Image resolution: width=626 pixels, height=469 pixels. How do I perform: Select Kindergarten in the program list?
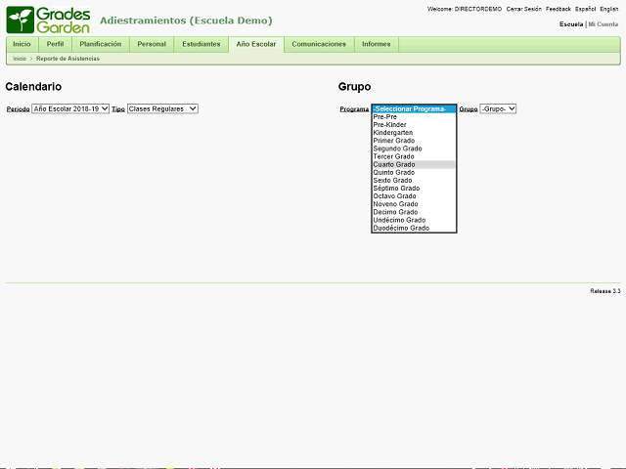[x=393, y=133]
